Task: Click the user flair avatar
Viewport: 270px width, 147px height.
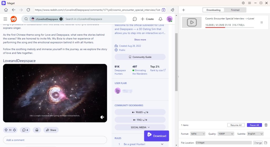Action: pyautogui.click(x=118, y=91)
